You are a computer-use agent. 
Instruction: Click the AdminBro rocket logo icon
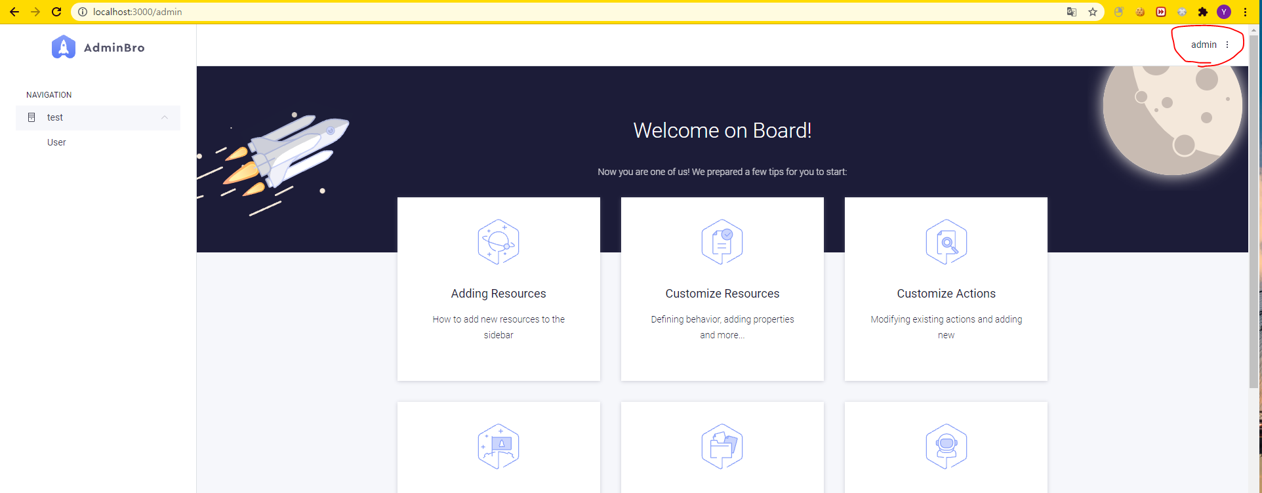point(64,47)
